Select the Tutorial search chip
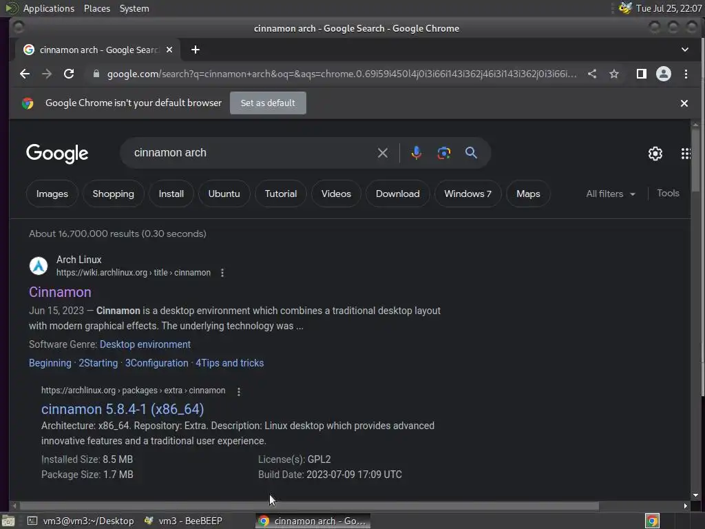Image resolution: width=705 pixels, height=529 pixels. coord(281,194)
